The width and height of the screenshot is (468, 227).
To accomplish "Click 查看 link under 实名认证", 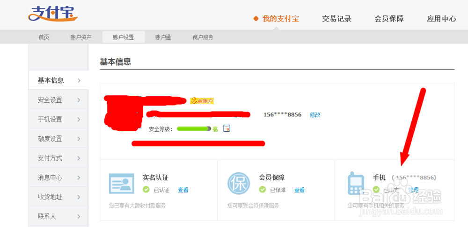I will click(183, 190).
